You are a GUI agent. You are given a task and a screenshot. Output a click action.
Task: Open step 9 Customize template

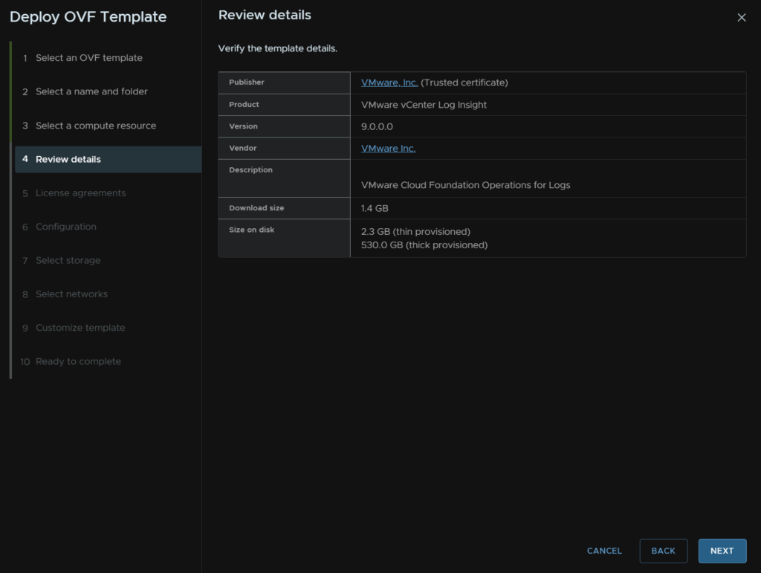pos(80,328)
